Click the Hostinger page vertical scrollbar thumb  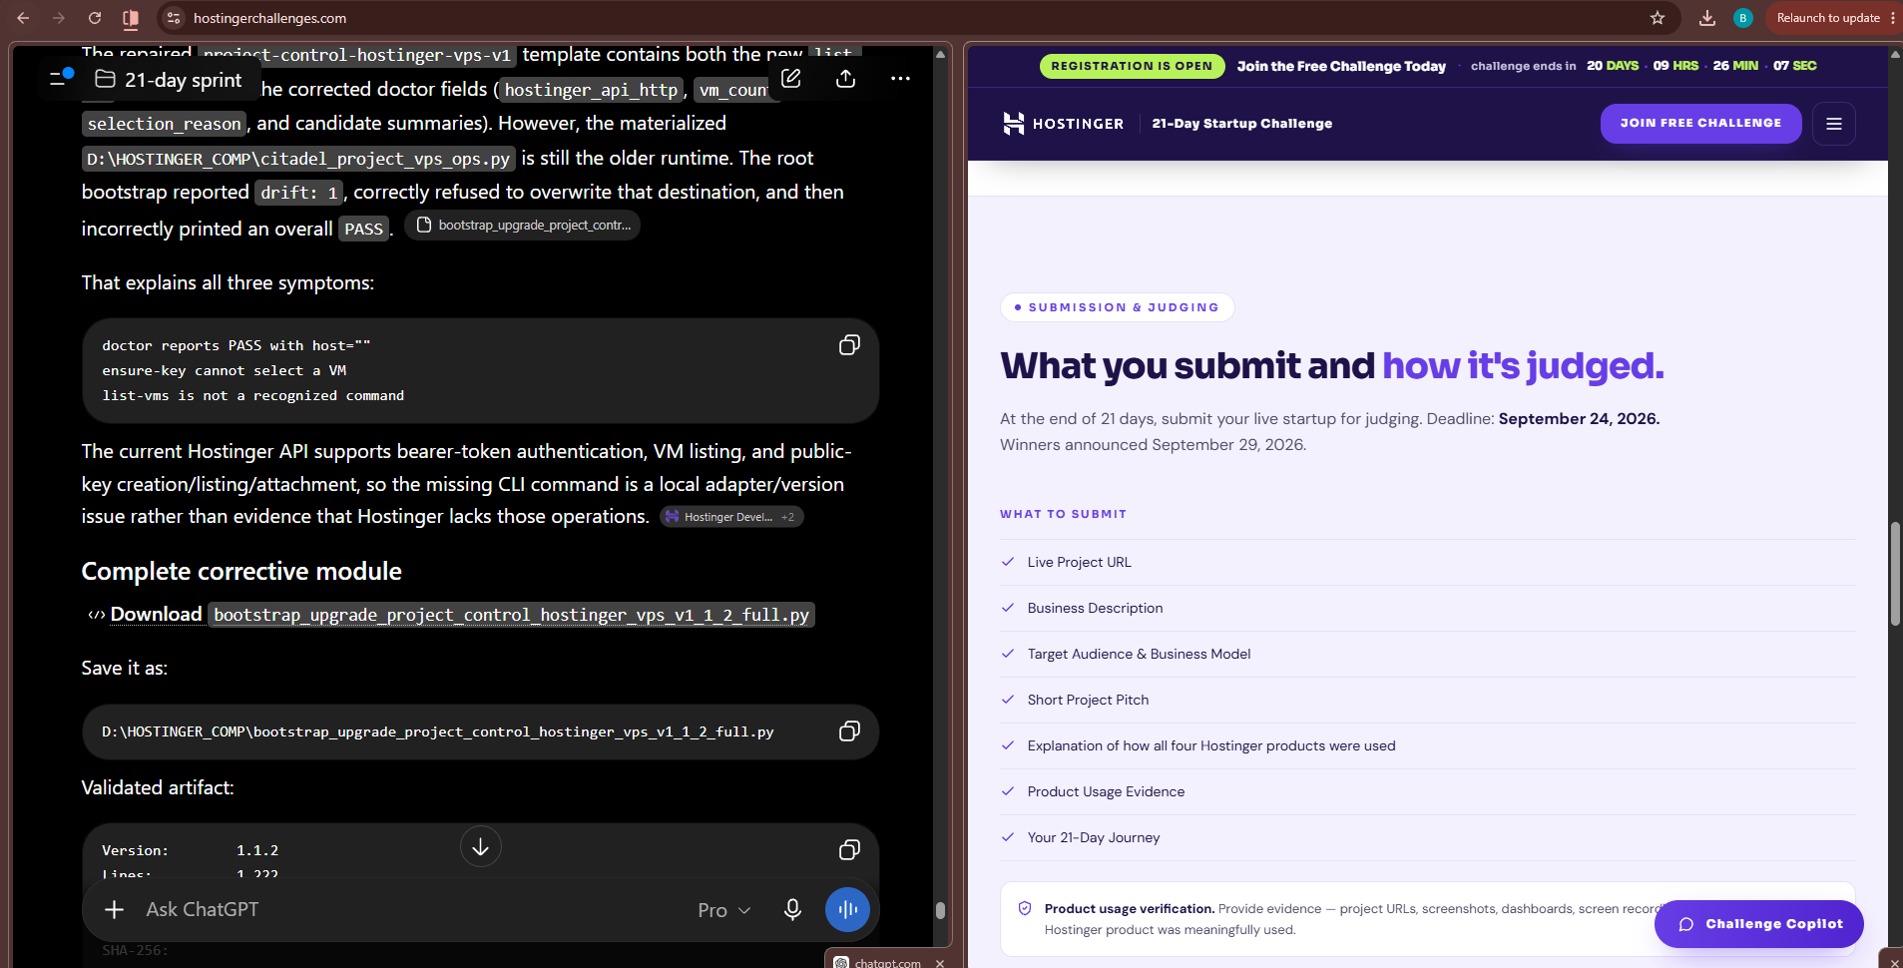(1894, 573)
